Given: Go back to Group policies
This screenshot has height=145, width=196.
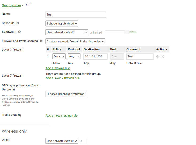Looking at the screenshot, I should [11, 5].
